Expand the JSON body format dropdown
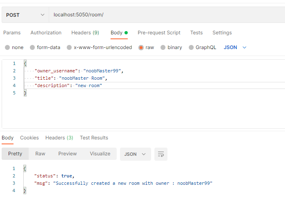Viewport: 285px width, 204px height. (x=235, y=47)
